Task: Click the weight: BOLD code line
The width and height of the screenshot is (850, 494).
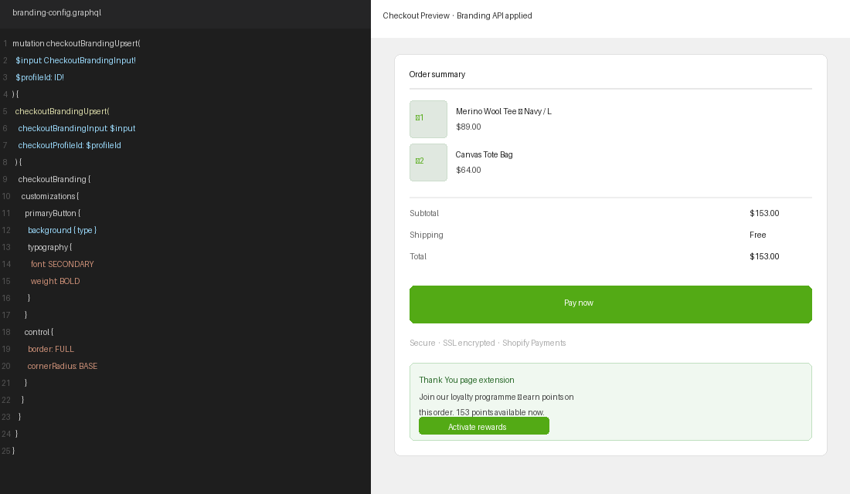Action: tap(56, 281)
